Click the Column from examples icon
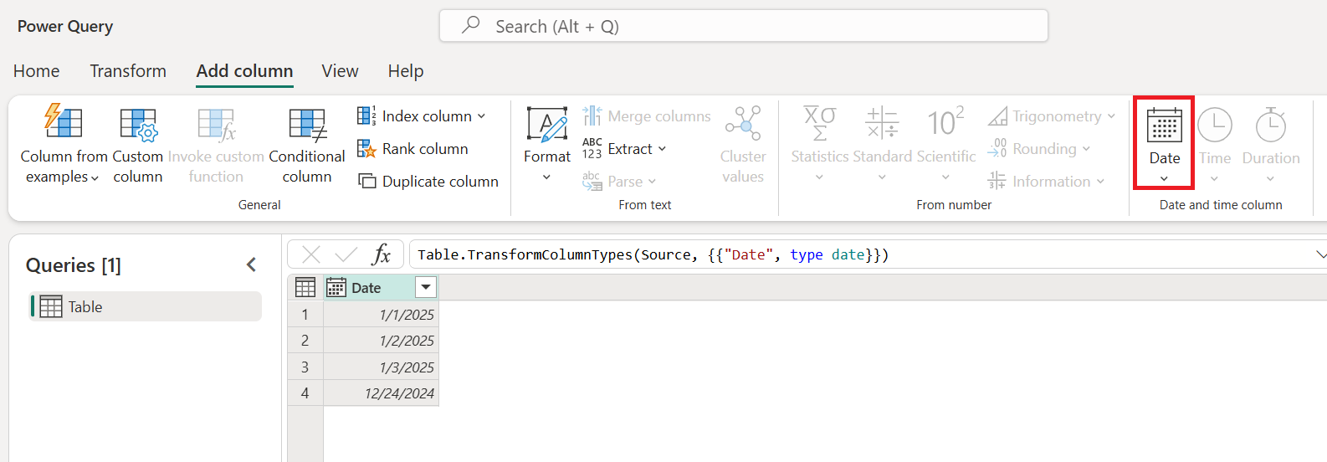 tap(63, 122)
